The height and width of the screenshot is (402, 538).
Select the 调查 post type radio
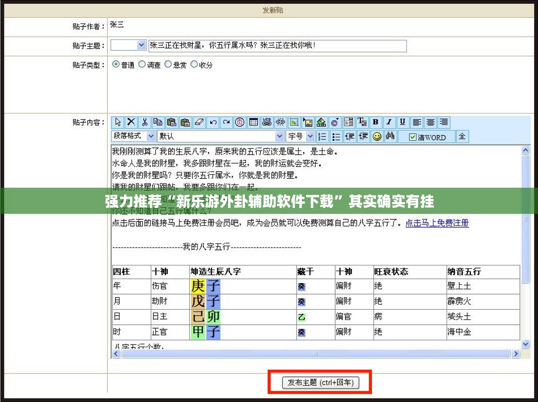click(x=142, y=64)
